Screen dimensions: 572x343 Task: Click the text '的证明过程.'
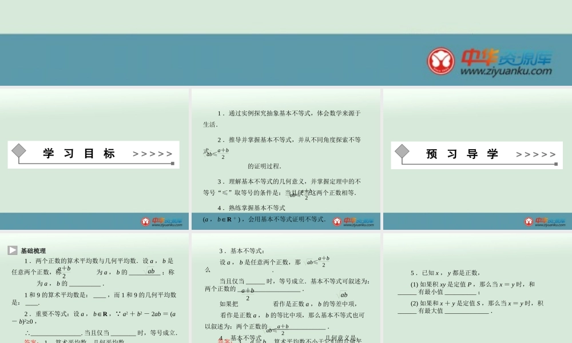click(265, 166)
